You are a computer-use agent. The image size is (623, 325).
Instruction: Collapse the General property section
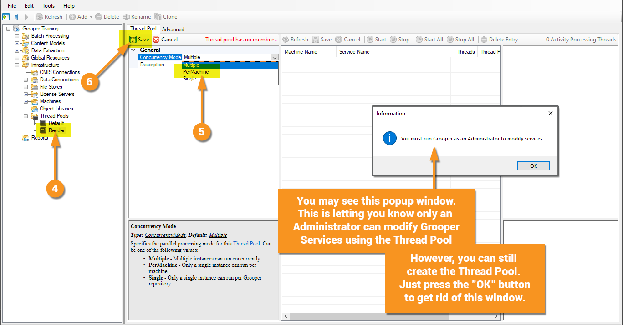133,50
